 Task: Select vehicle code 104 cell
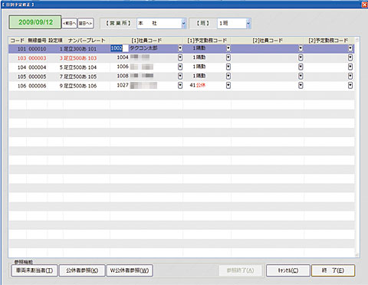pos(21,67)
